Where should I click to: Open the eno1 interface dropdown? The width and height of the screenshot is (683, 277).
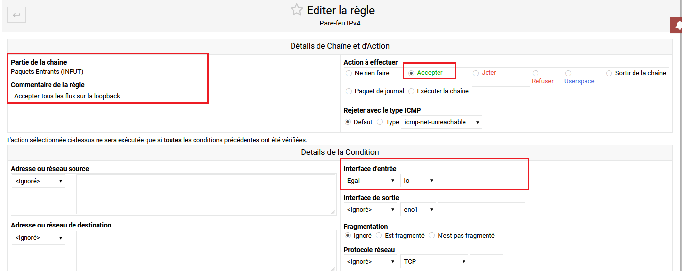coord(418,210)
